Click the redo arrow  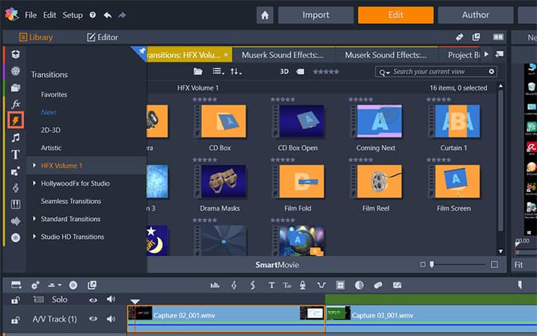click(122, 15)
